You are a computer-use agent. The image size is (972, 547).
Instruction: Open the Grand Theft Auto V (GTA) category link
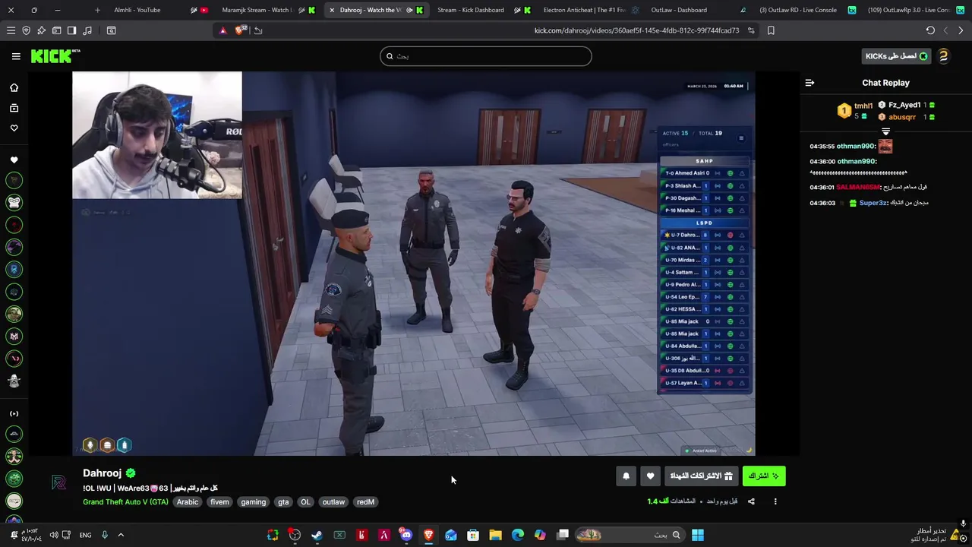(125, 502)
